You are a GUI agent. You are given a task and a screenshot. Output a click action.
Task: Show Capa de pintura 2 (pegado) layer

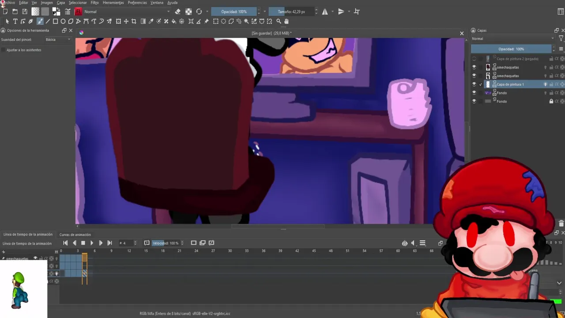tap(474, 59)
